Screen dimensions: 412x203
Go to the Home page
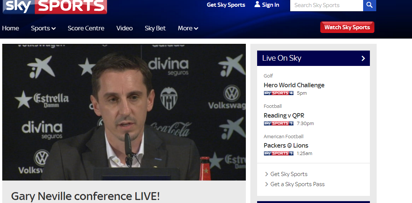coord(11,28)
